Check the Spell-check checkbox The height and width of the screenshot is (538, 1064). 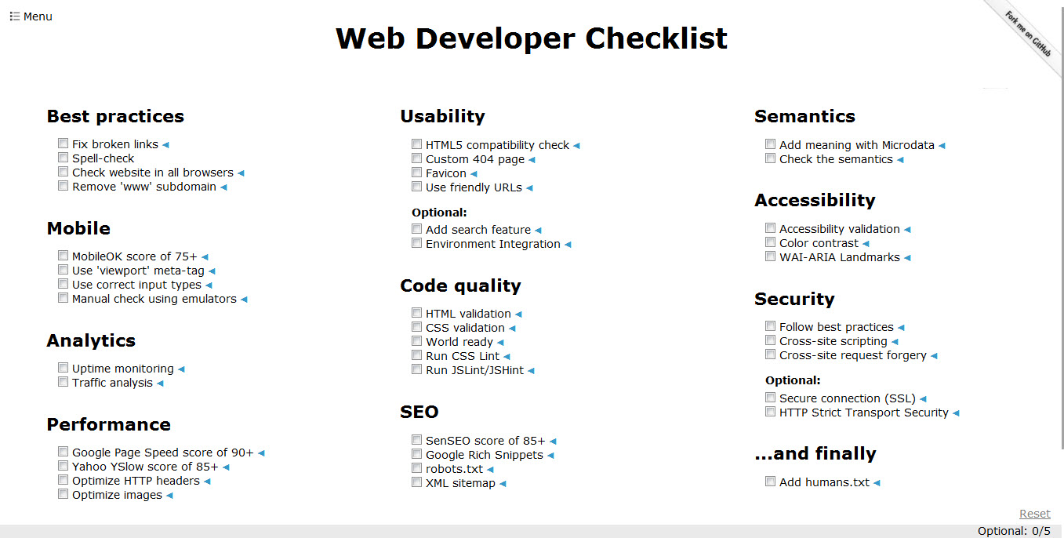coord(63,158)
